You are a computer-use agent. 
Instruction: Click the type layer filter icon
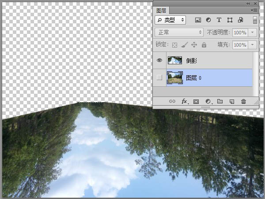point(219,20)
